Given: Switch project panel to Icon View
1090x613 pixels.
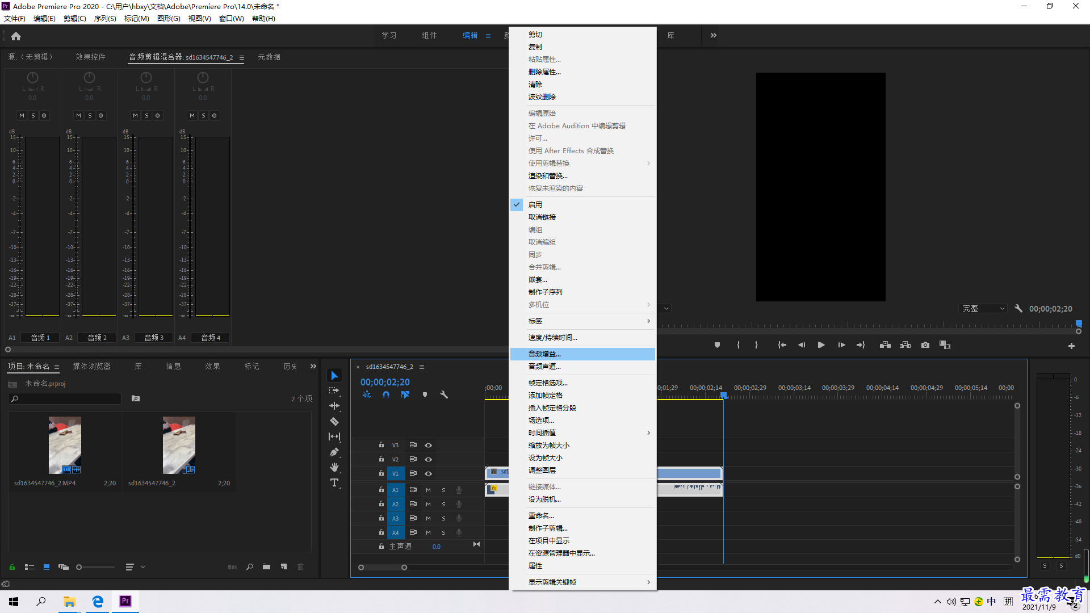Looking at the screenshot, I should coord(47,567).
